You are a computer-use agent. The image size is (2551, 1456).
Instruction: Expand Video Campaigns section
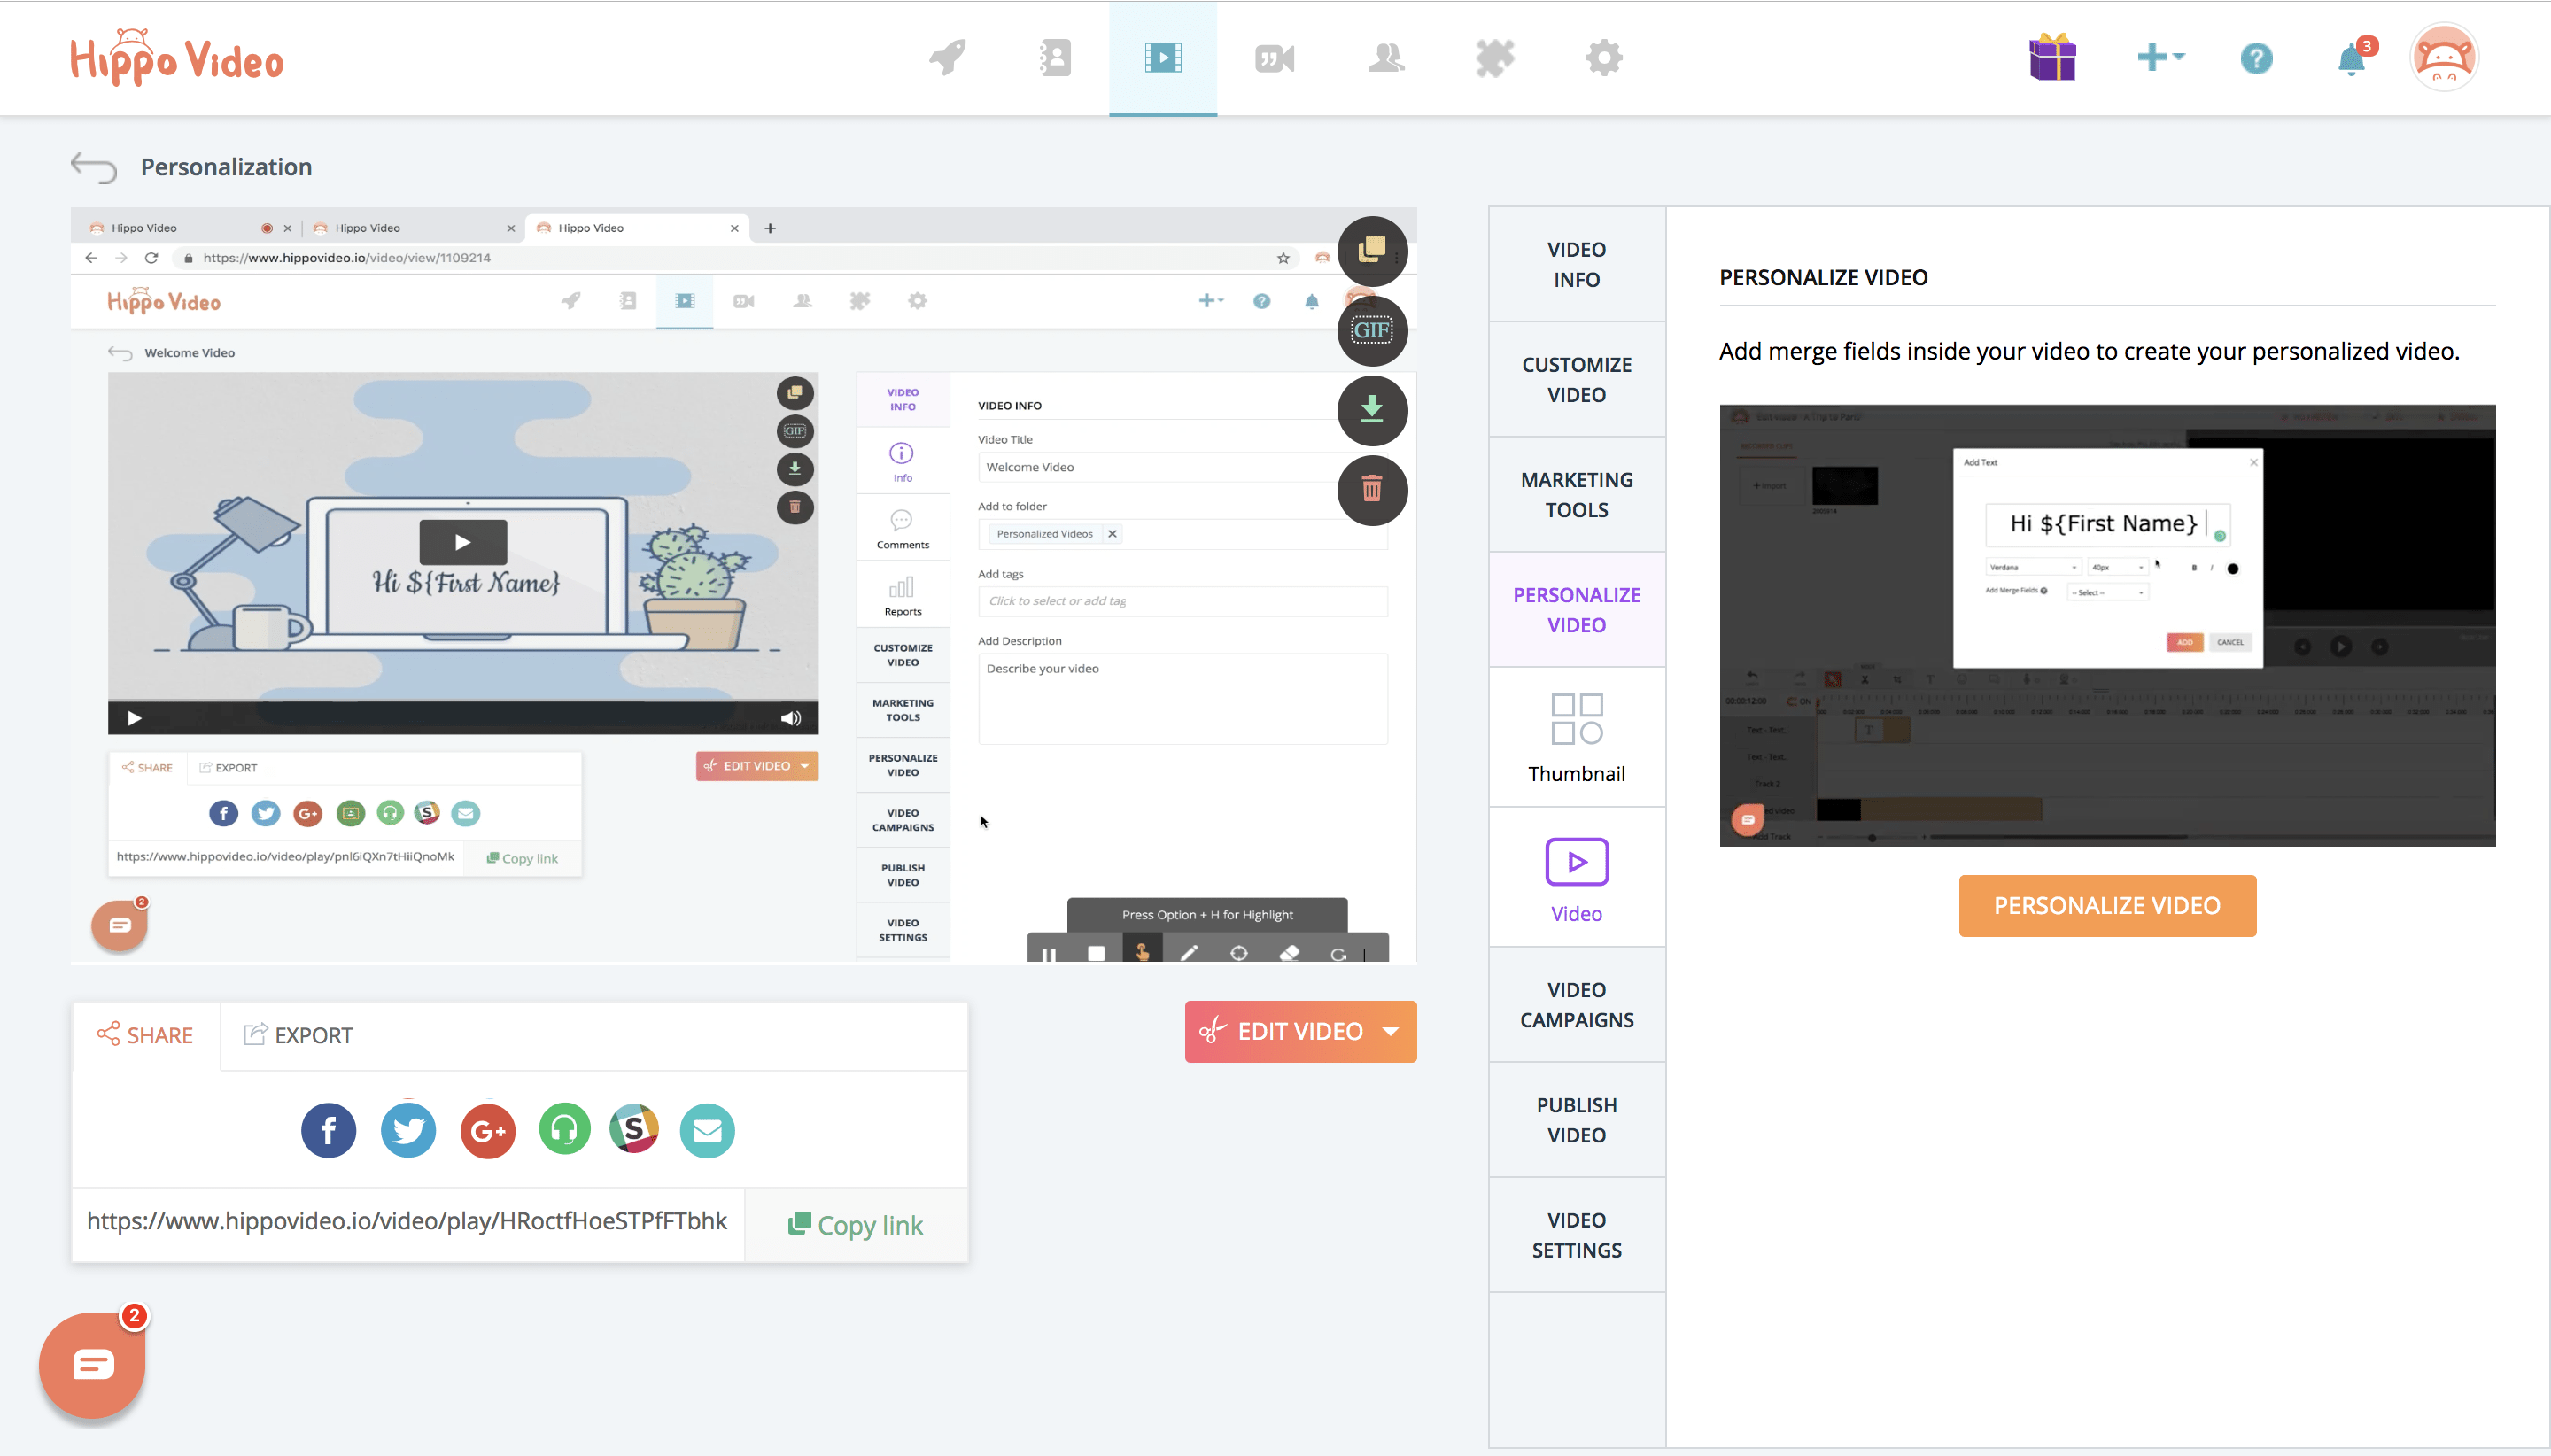(x=1575, y=1004)
